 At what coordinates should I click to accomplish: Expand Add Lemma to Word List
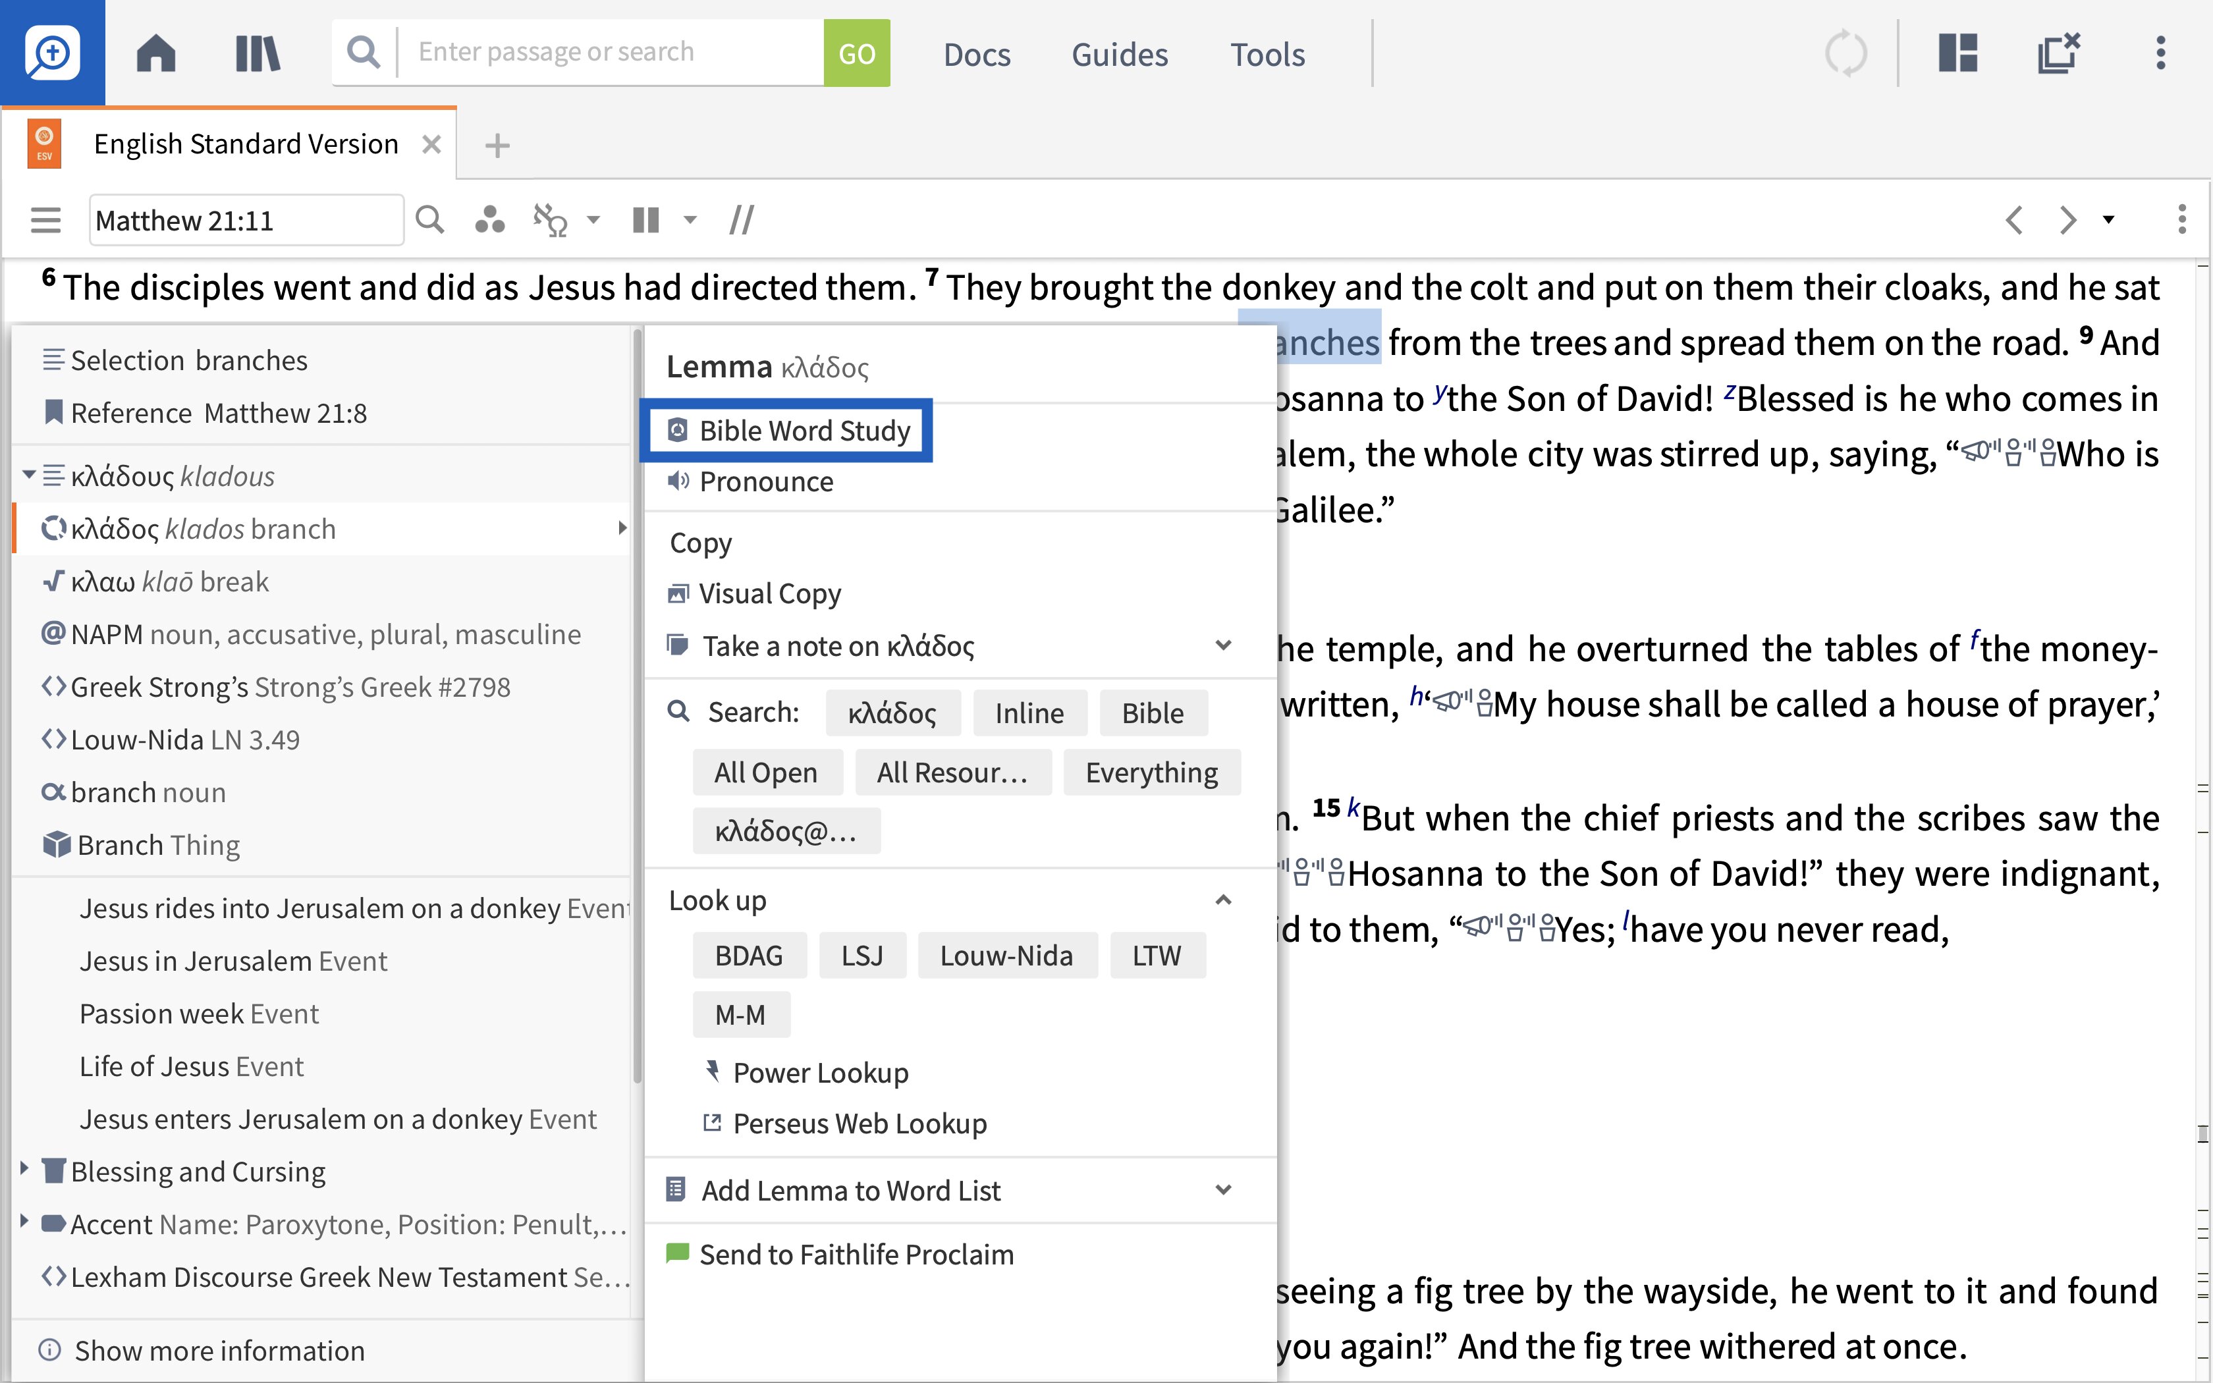[x=1224, y=1190]
